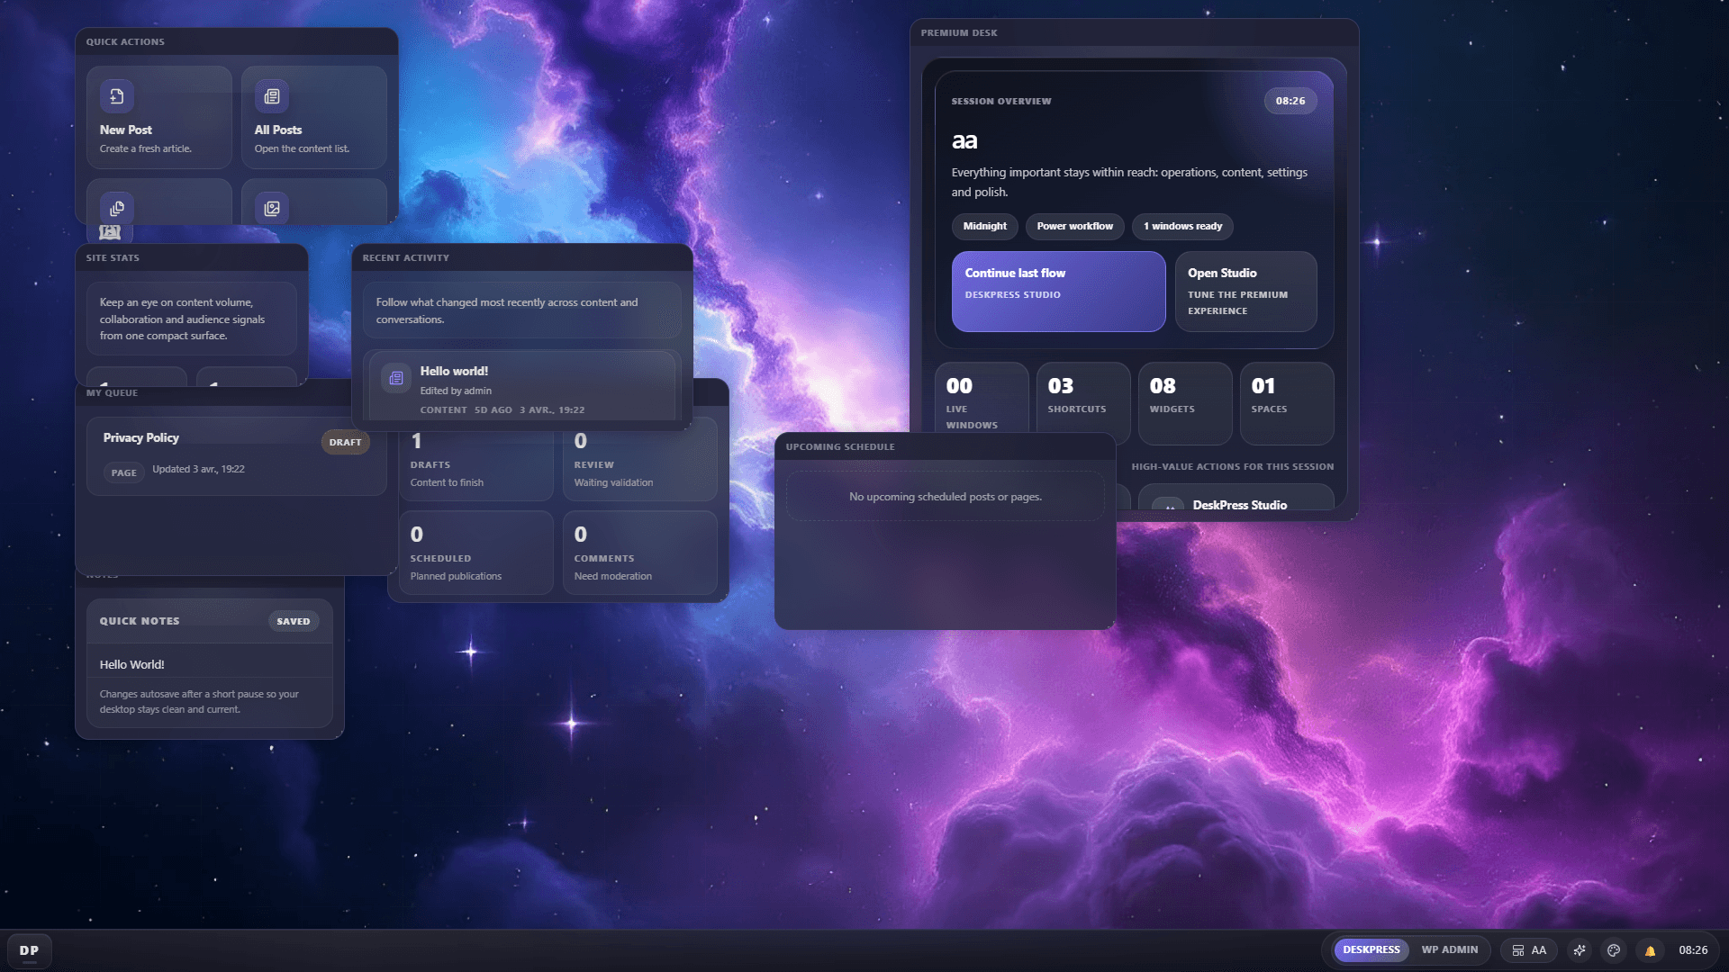The image size is (1729, 972).
Task: Switch to the WP ADMIN tab
Action: click(1450, 949)
